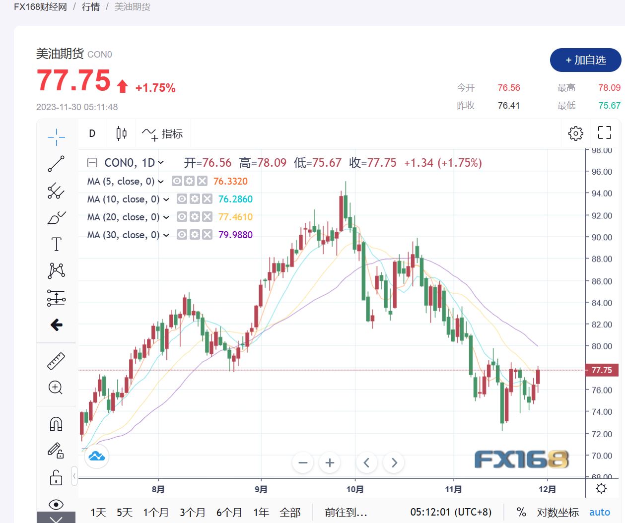Image resolution: width=625 pixels, height=523 pixels.
Task: Select the text annotation tool
Action: tap(57, 244)
